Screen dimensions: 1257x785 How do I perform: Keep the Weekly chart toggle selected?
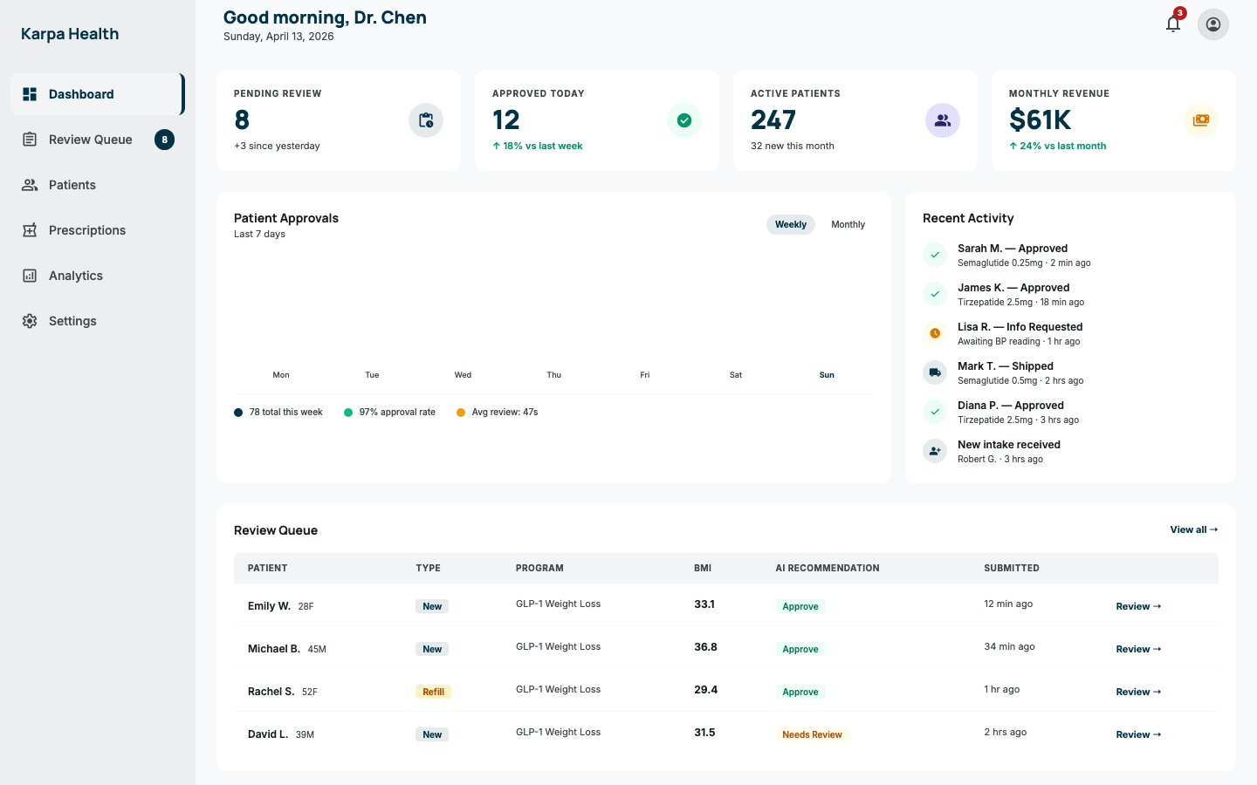click(x=790, y=224)
